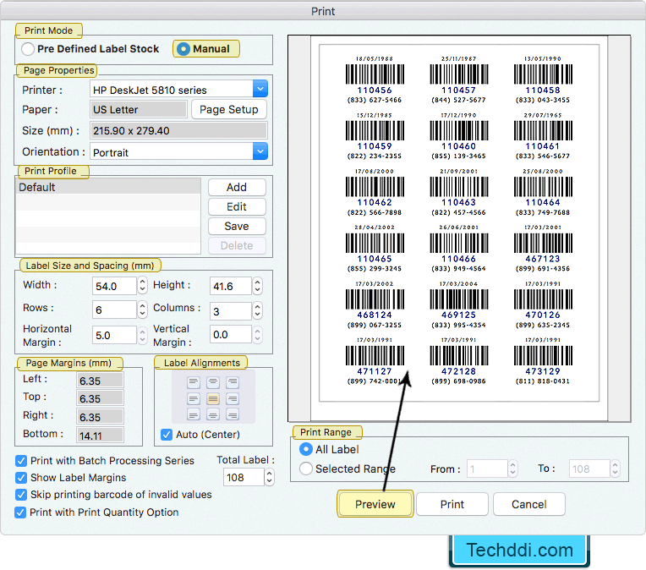Click the Width input field
Image resolution: width=646 pixels, height=570 pixels.
114,286
